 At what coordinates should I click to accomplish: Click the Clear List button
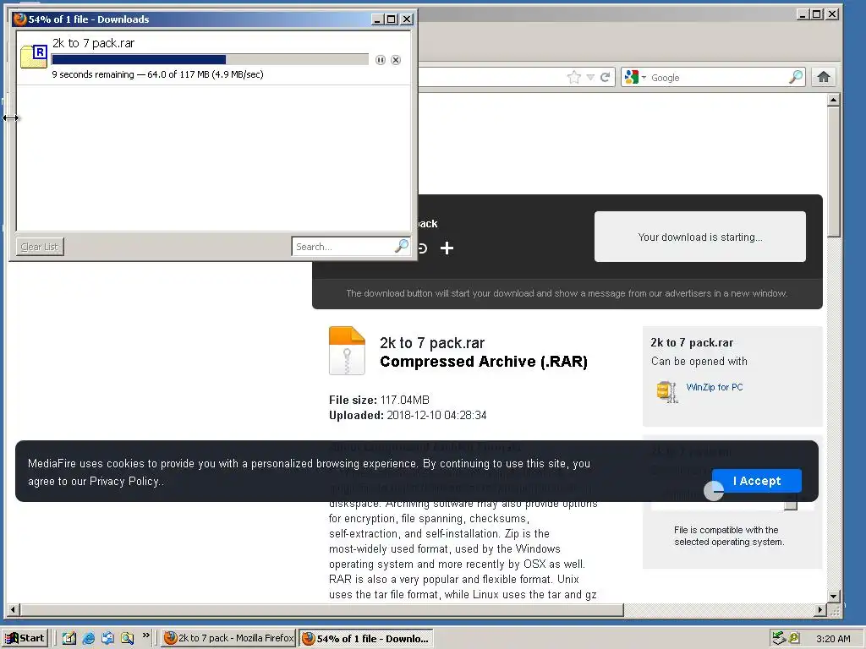point(39,247)
